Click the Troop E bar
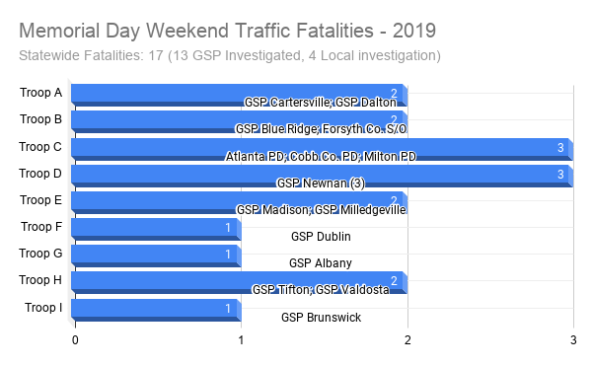 [240, 202]
